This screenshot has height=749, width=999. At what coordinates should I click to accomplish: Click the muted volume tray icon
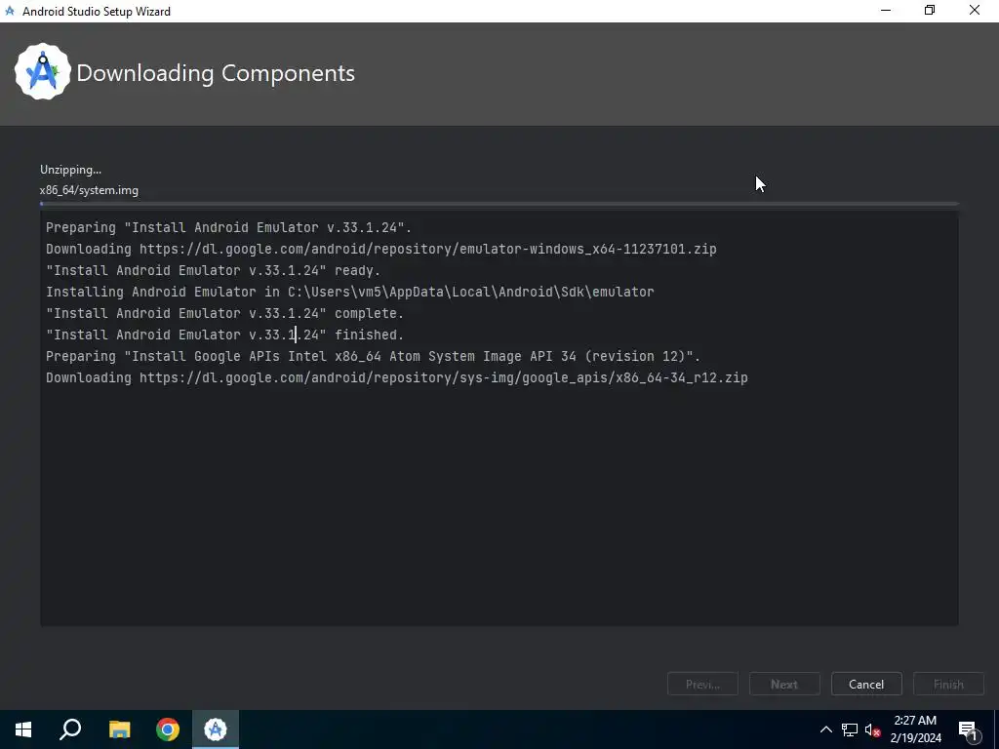pos(872,729)
